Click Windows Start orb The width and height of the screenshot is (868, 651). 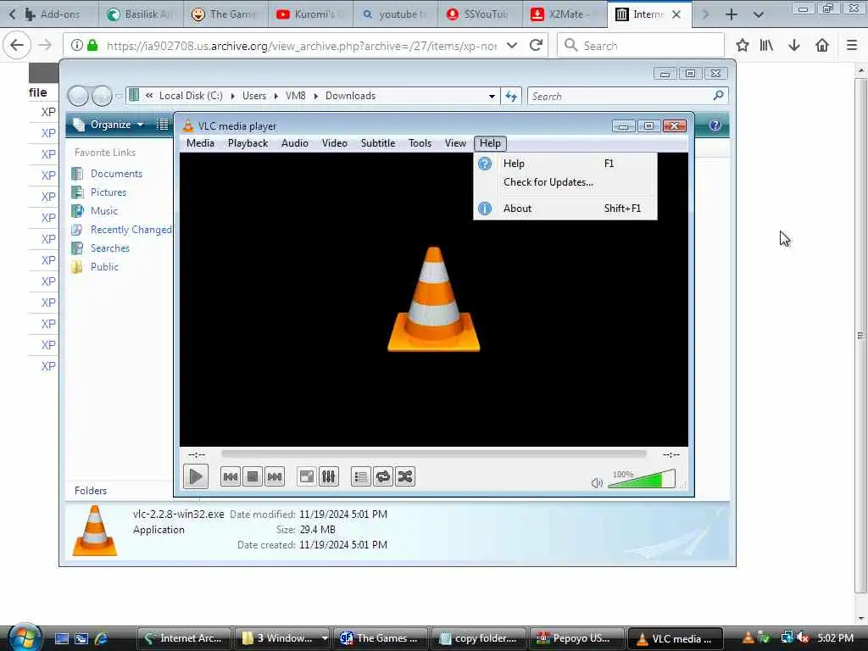pos(24,637)
